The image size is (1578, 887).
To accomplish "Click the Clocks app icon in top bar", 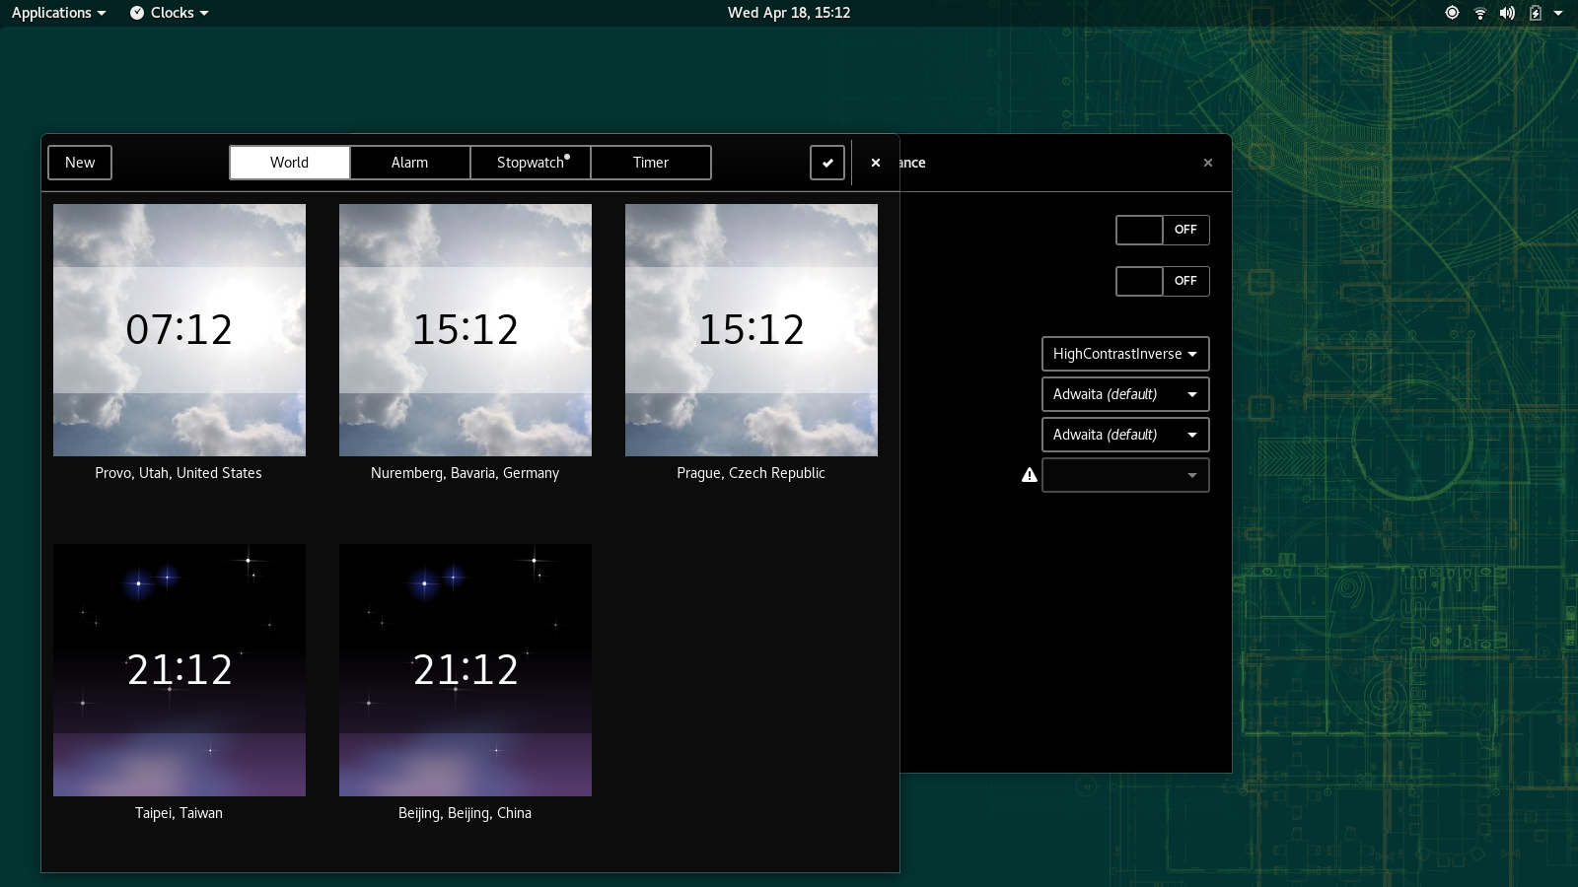I will pos(137,13).
